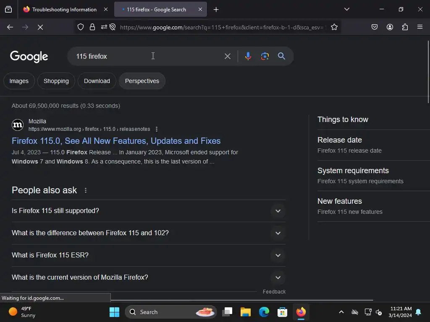Open the Firefox 115.0 release notes result
The height and width of the screenshot is (322, 430).
(116, 141)
